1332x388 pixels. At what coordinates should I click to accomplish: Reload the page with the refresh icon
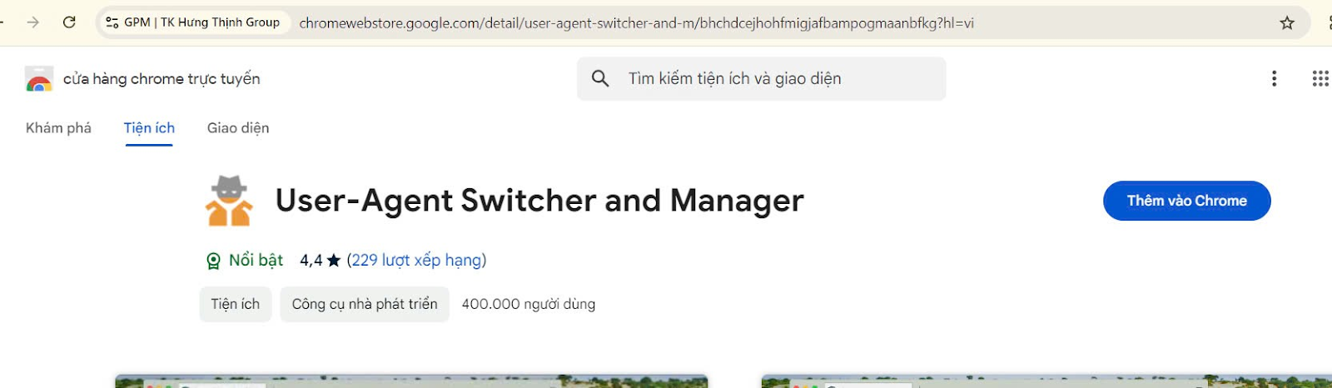coord(69,22)
